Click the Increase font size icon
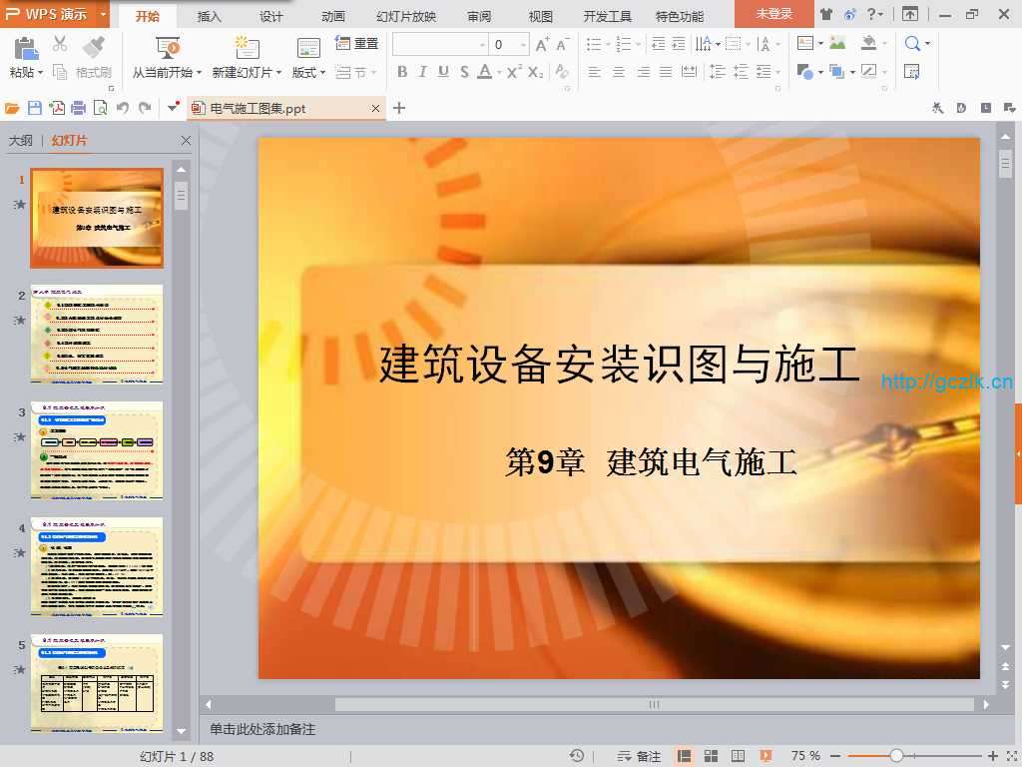Viewport: 1022px width, 767px height. pyautogui.click(x=542, y=44)
